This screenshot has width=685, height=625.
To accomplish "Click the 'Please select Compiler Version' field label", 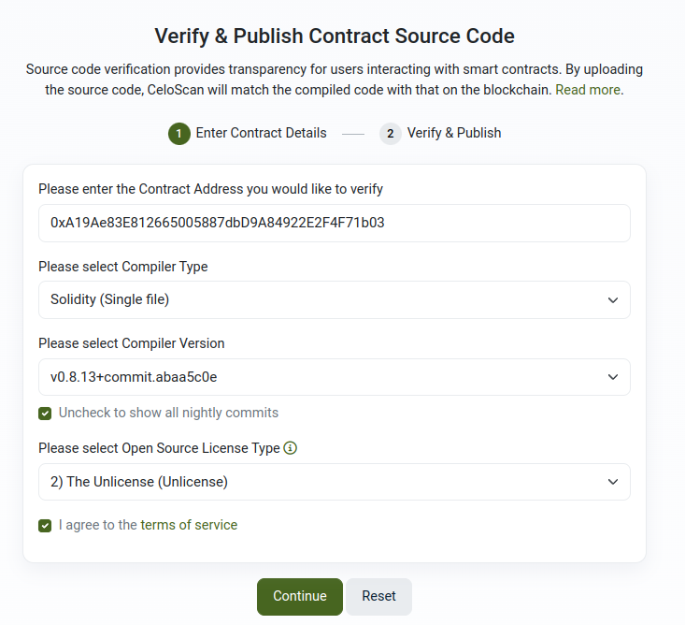I will click(132, 343).
